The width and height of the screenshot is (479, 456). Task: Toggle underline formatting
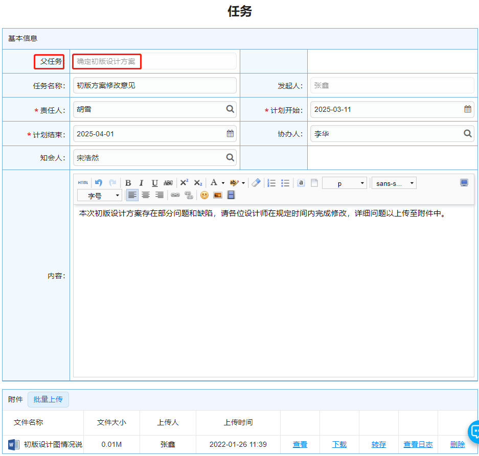154,183
